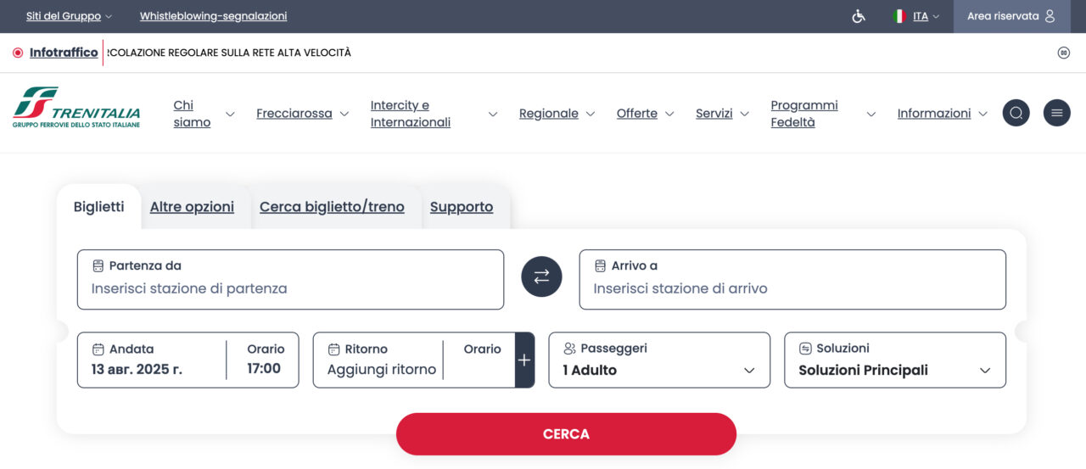
Task: Expand the Servizi menu chevron
Action: tap(745, 114)
